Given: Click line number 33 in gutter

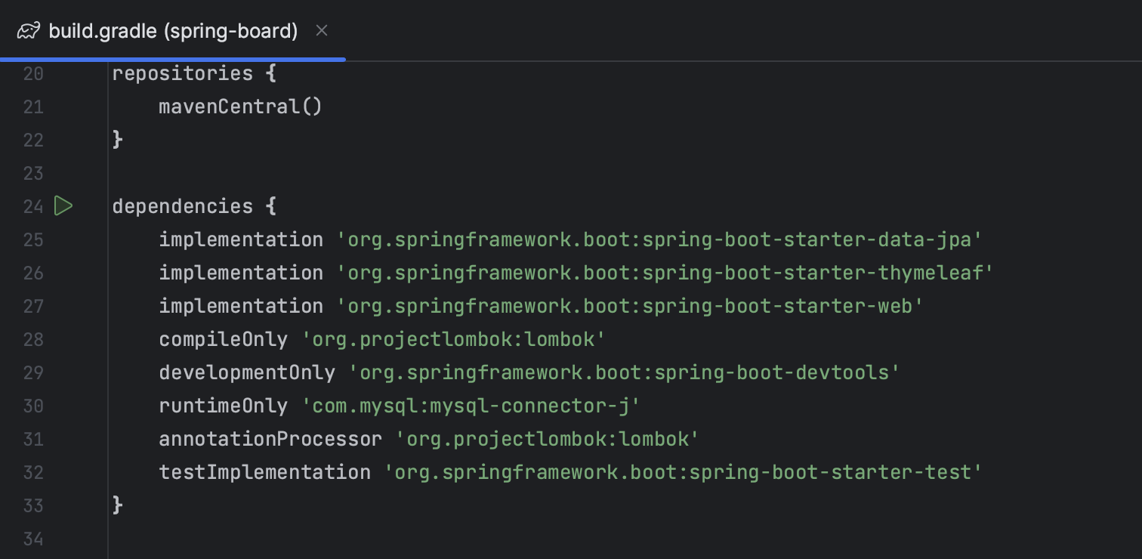Looking at the screenshot, I should tap(33, 505).
